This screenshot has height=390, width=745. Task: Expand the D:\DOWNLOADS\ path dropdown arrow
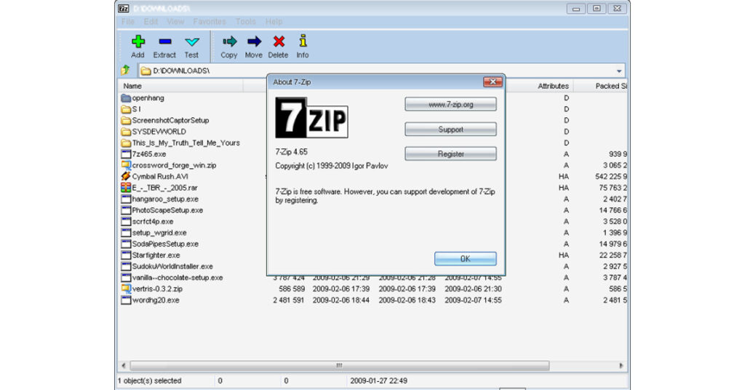pos(618,71)
